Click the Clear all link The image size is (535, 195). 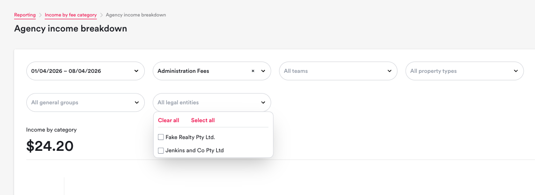168,120
